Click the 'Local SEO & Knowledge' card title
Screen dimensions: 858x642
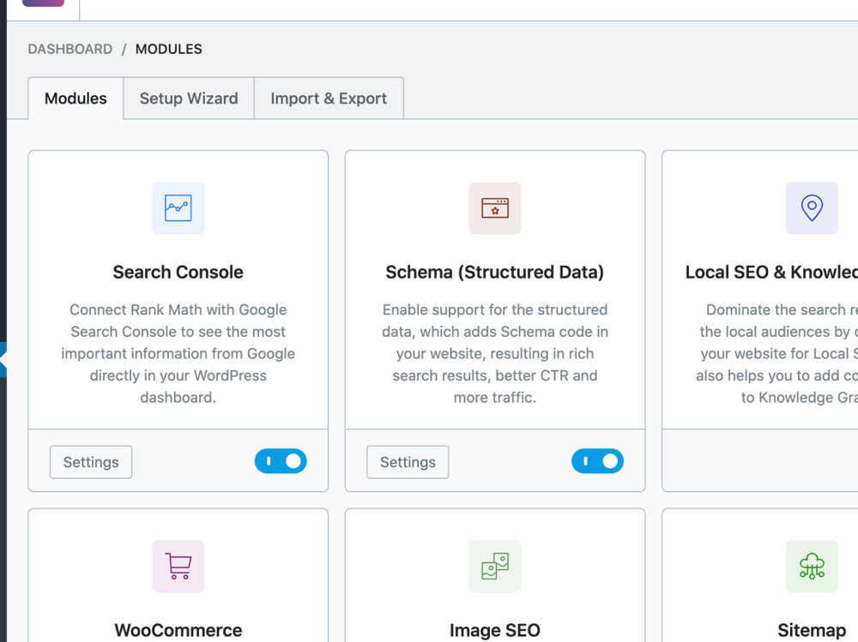(771, 272)
